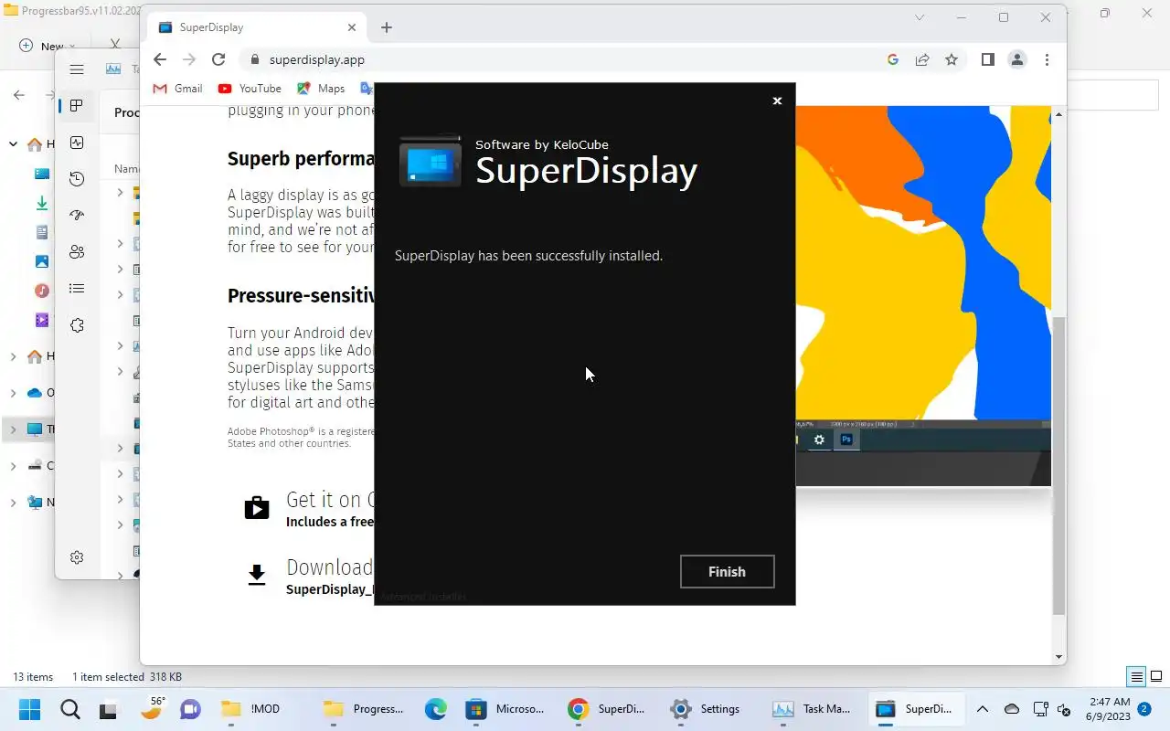Close the SuperDisplay installer dialog
The image size is (1170, 731).
click(777, 101)
